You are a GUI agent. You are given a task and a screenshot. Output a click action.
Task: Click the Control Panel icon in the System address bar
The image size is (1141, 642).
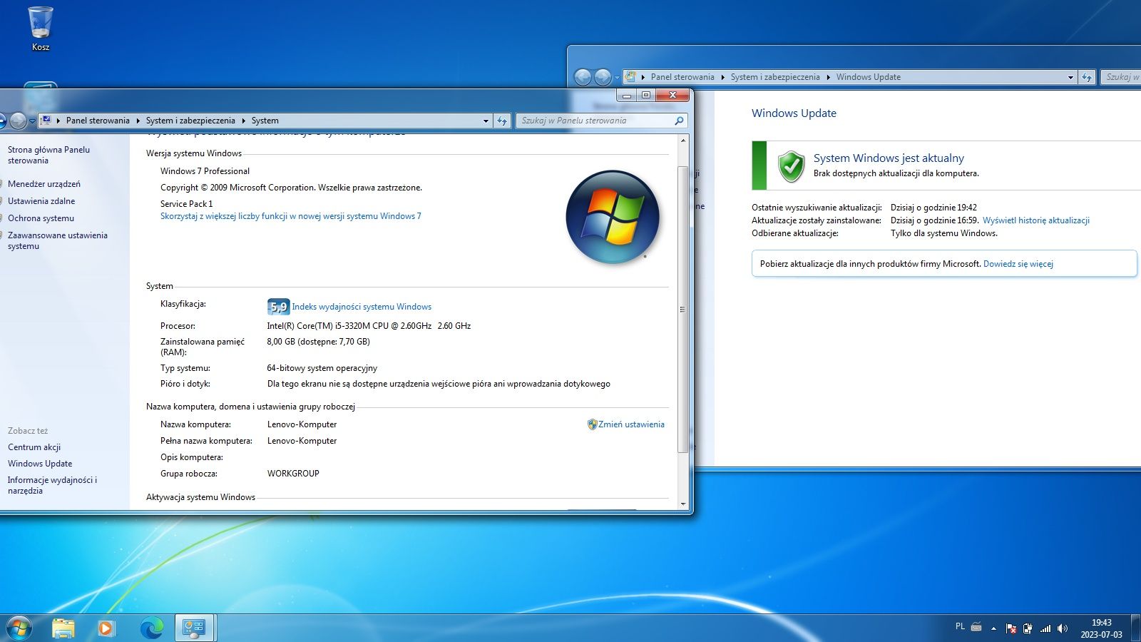[46, 120]
